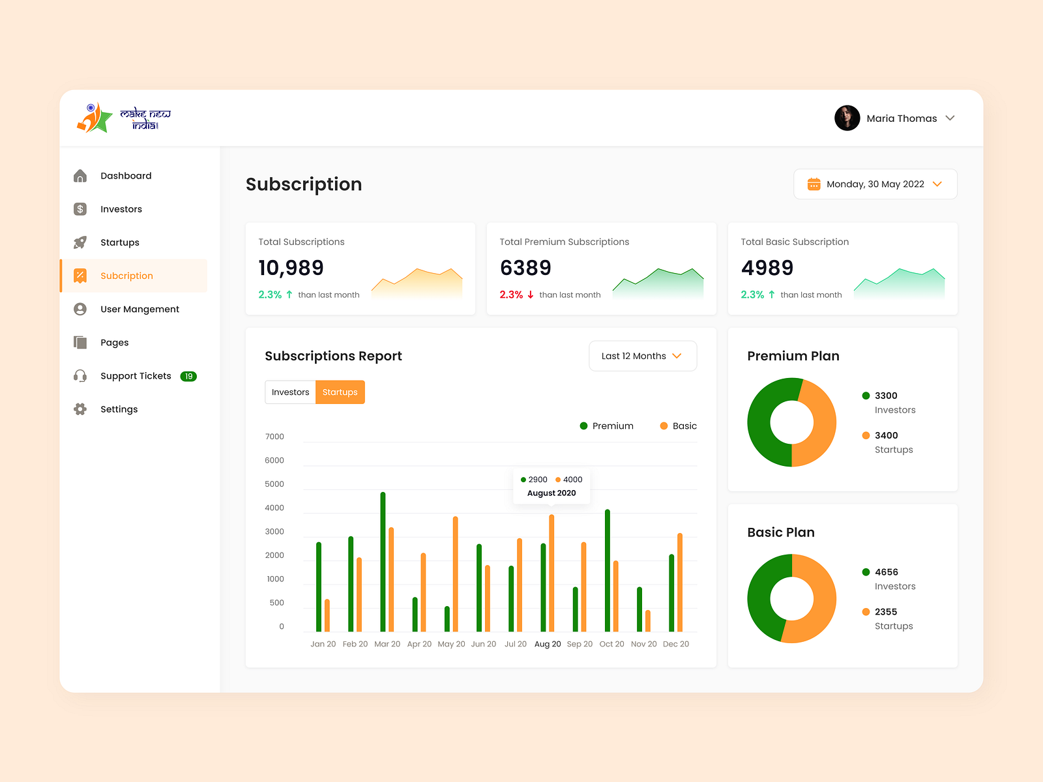This screenshot has width=1043, height=782.
Task: Open User Mangement via its person icon
Action: click(80, 308)
